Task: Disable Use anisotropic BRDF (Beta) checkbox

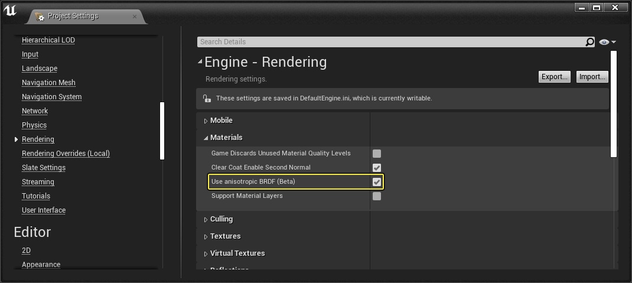Action: pos(377,182)
